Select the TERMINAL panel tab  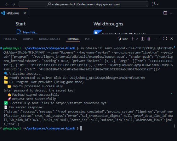[73, 39]
